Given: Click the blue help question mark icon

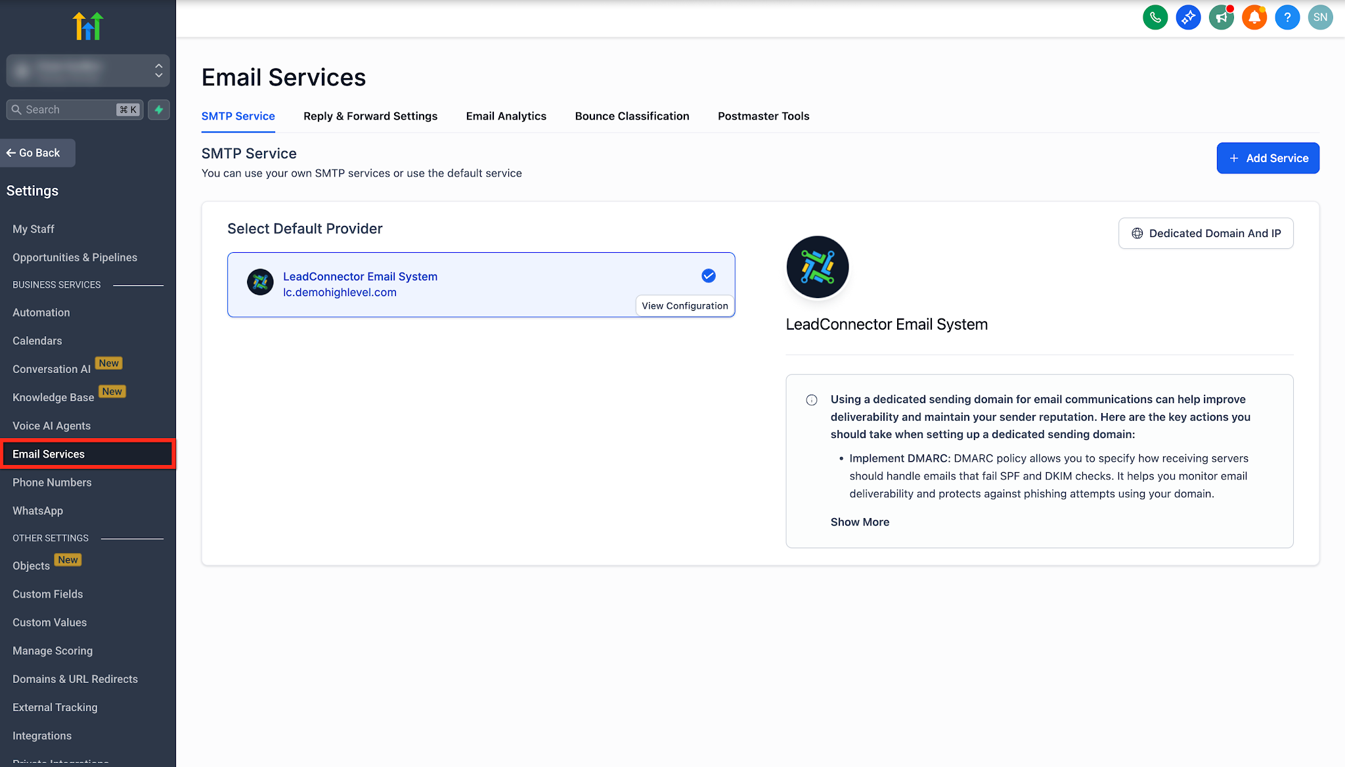Looking at the screenshot, I should tap(1287, 18).
